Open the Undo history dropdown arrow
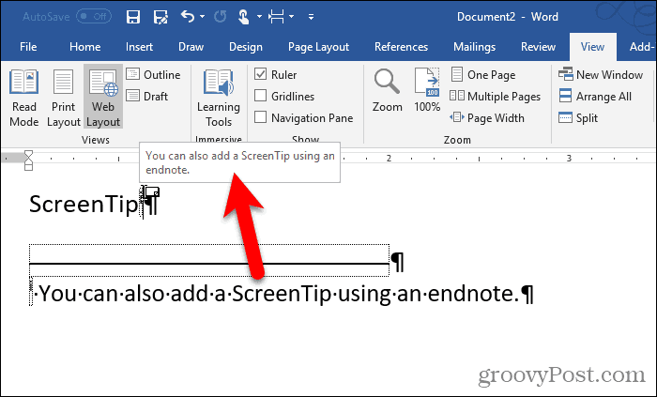Viewport: 657px width, 397px height. (x=203, y=17)
